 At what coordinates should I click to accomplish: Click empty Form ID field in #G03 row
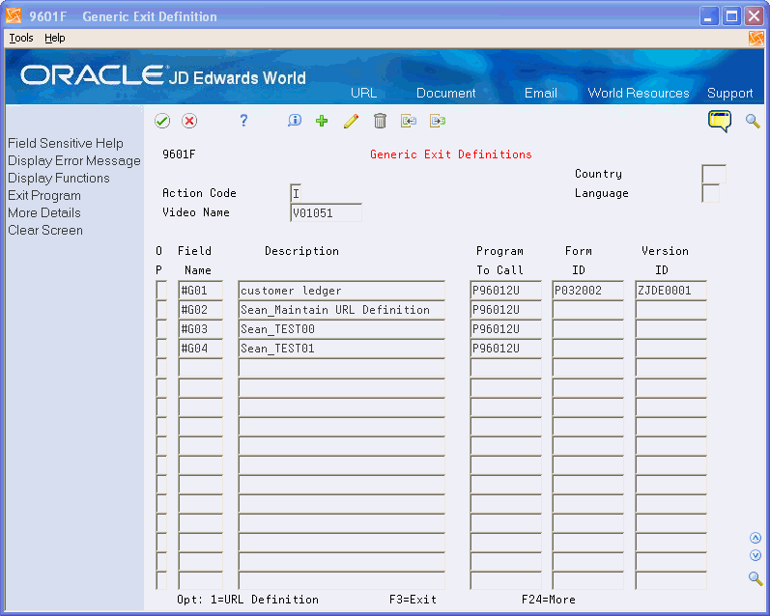click(x=587, y=329)
